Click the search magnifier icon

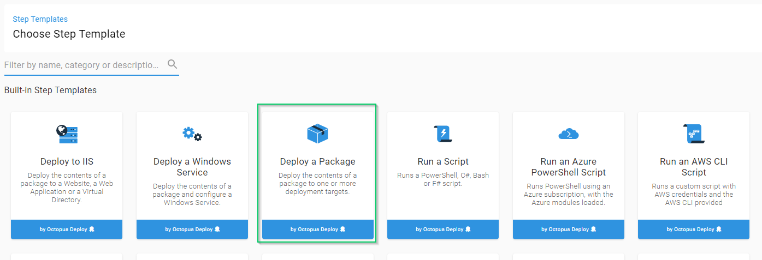[x=173, y=64]
